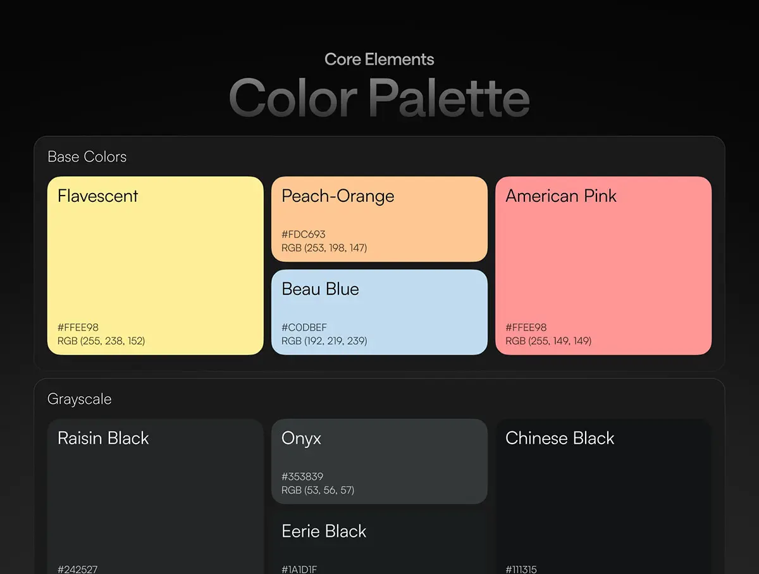Click the #C0DBEF hex code text
Image resolution: width=759 pixels, height=574 pixels.
coord(304,327)
